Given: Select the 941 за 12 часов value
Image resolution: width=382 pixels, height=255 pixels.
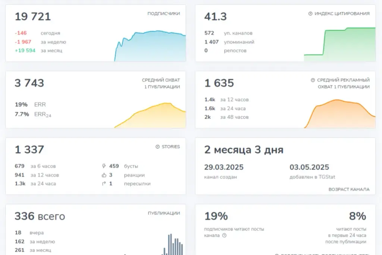Looking at the screenshot, I should coord(19,175).
